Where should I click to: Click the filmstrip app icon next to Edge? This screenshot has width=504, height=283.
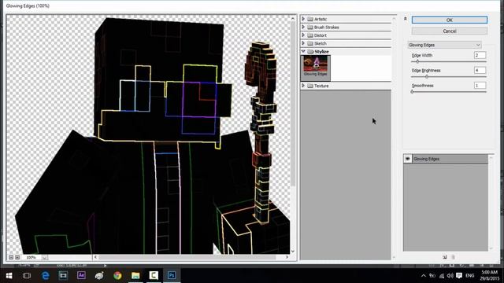(63, 276)
